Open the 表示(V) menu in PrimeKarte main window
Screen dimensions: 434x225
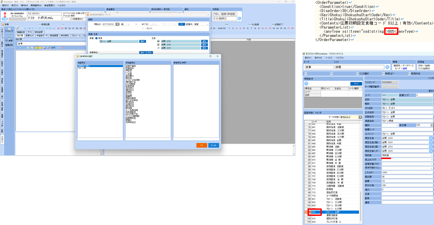(x=15, y=5)
